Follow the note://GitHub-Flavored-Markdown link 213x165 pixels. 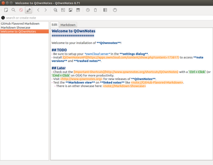157,82
